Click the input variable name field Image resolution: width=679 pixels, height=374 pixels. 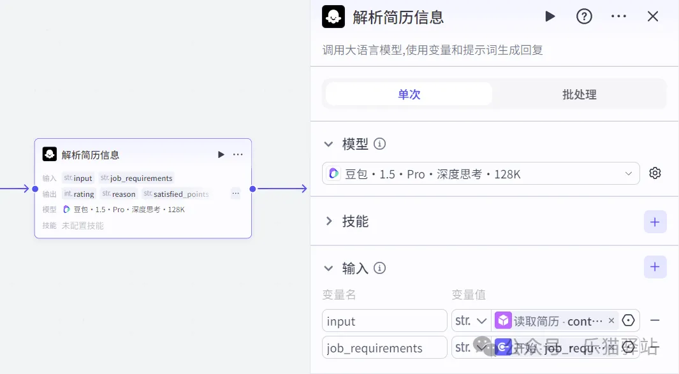pyautogui.click(x=384, y=321)
